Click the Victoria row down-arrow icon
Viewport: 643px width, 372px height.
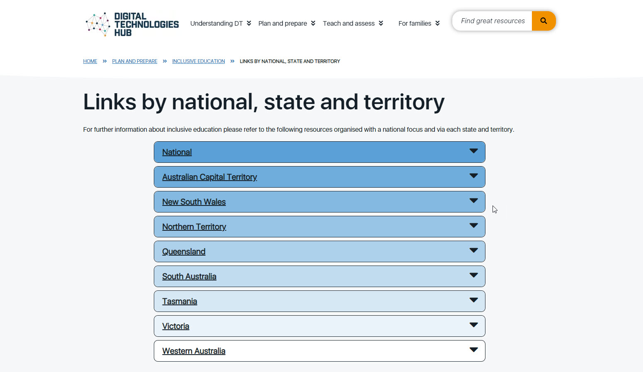click(473, 325)
